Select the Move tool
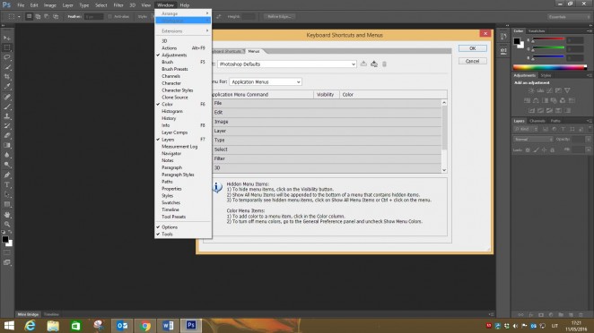 tap(7, 38)
